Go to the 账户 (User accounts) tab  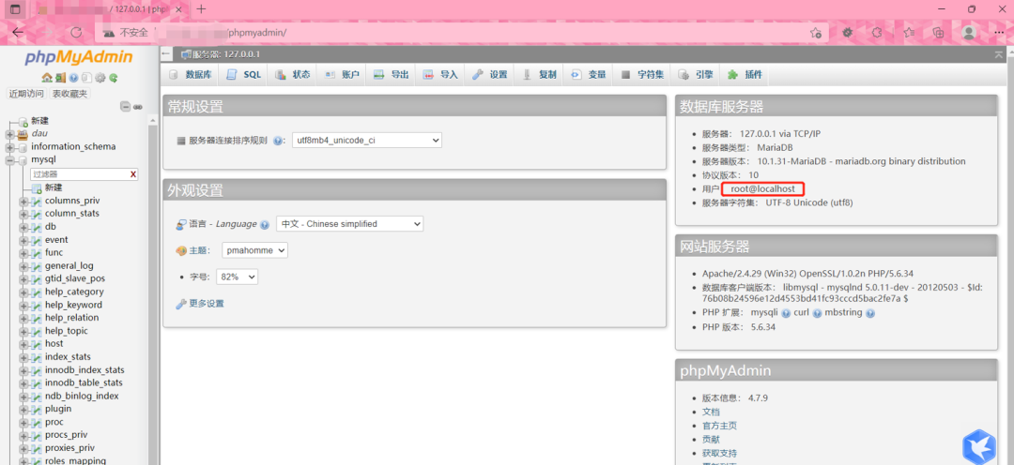[342, 75]
